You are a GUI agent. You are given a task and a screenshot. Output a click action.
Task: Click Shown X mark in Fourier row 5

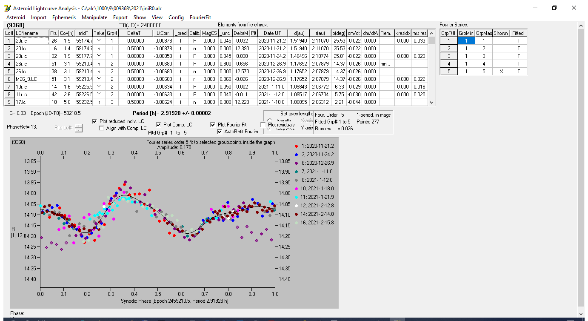(501, 72)
